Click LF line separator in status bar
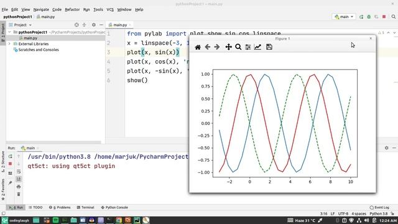 [333, 213]
